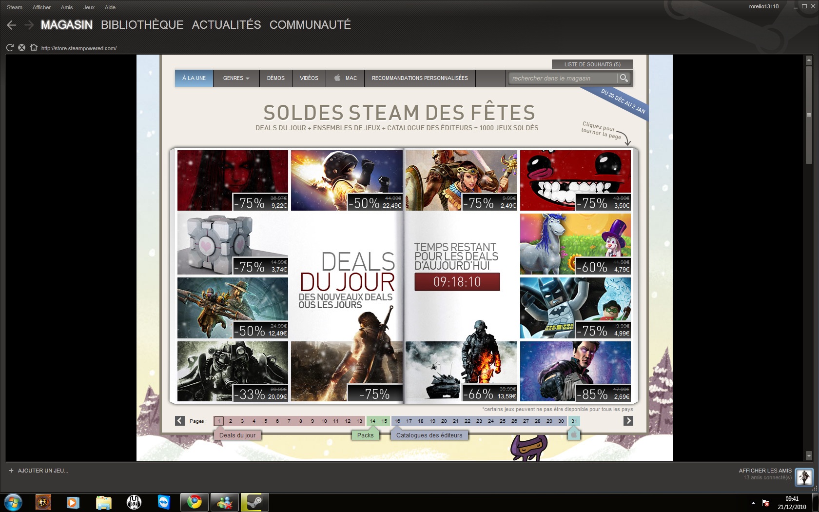Open the Aide menu

(x=110, y=7)
